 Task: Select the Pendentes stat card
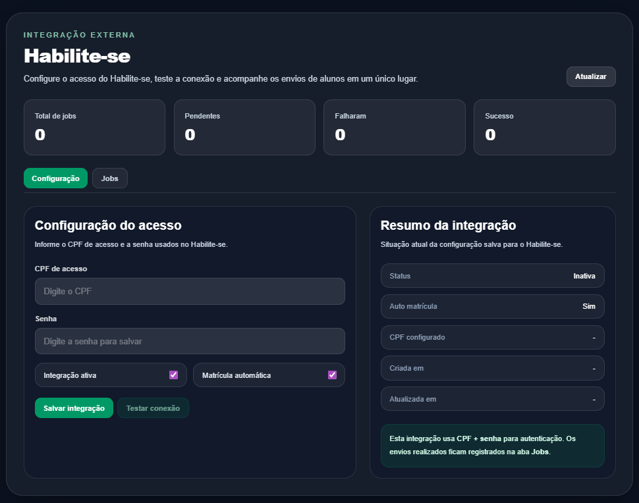coord(244,128)
